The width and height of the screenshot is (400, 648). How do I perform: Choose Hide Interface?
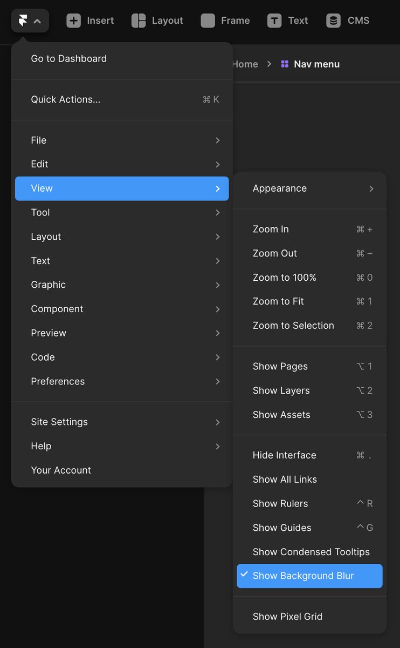click(x=309, y=455)
